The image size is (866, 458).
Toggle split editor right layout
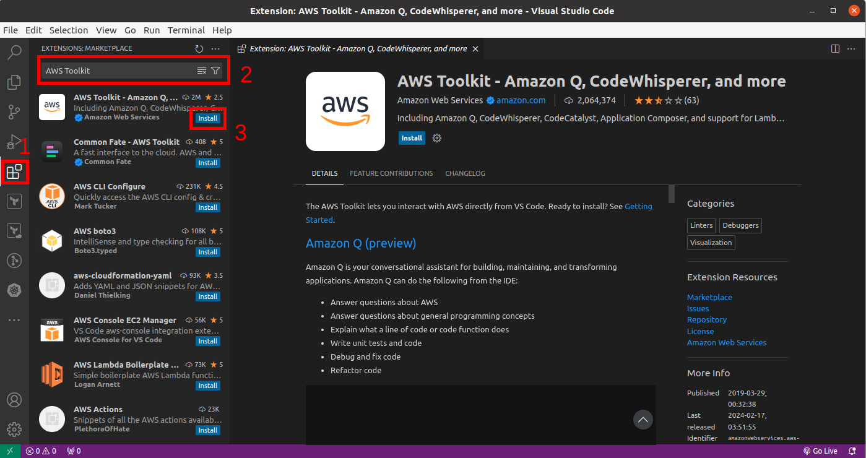(835, 48)
